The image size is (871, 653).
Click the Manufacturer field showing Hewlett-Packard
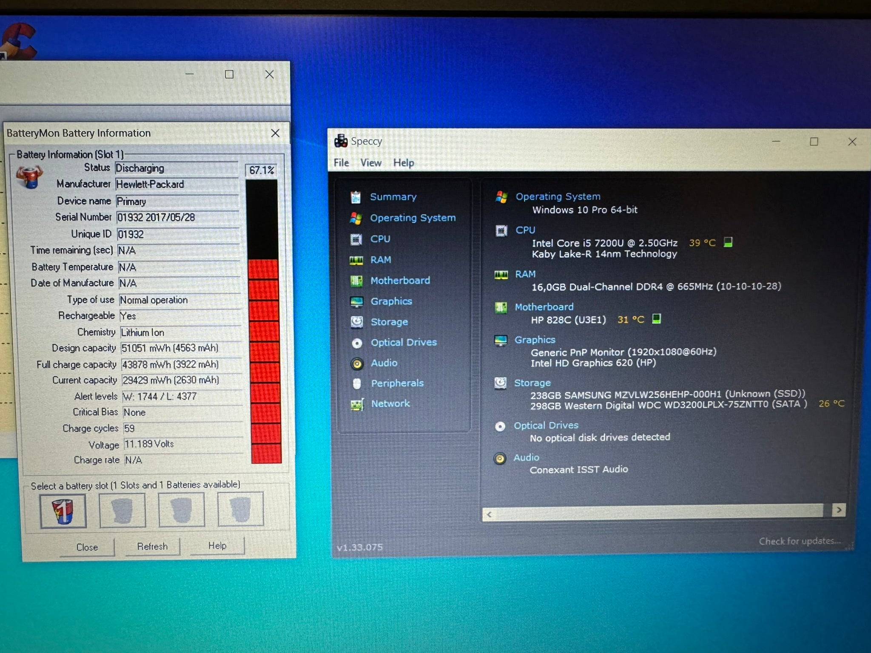pos(177,185)
